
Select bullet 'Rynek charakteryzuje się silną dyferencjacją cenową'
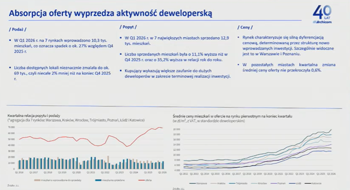tap(286, 46)
